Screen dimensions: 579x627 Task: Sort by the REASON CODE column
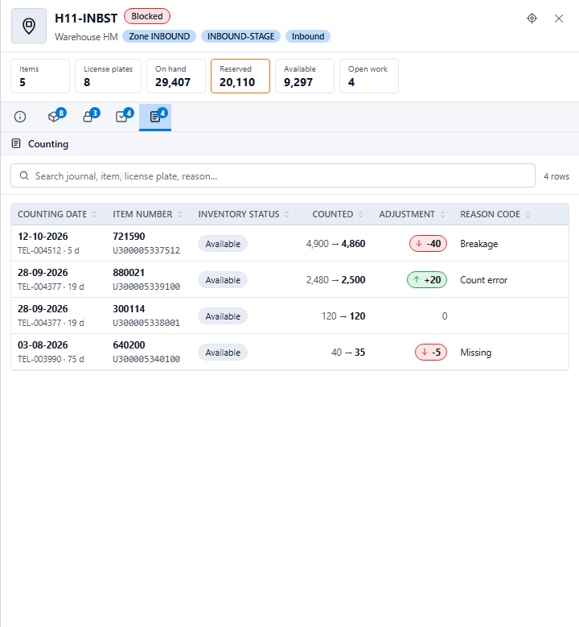495,214
